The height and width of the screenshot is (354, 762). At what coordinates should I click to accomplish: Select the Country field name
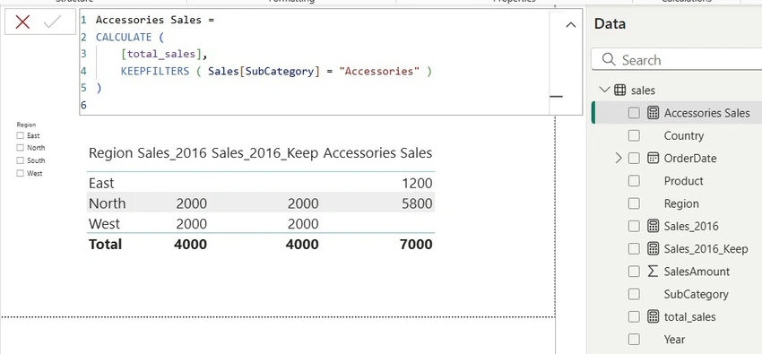click(x=684, y=136)
